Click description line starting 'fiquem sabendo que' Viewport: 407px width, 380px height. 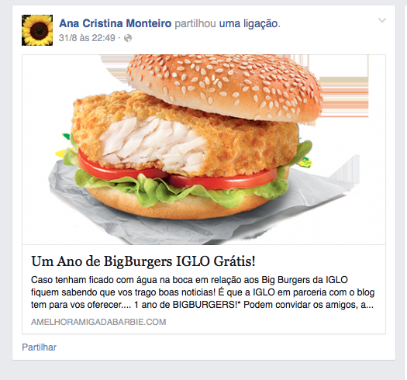pos(202,292)
